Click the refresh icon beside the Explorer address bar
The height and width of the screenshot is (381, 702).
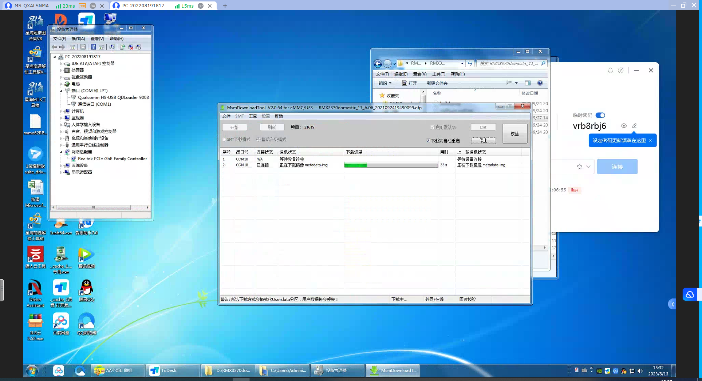[470, 63]
